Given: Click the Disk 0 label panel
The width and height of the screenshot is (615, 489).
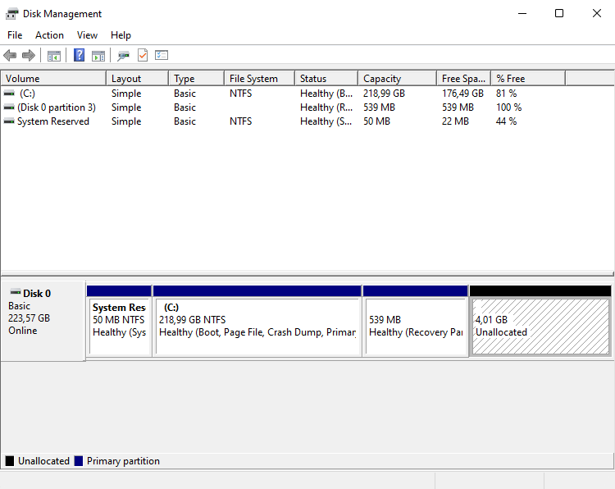Looking at the screenshot, I should pos(43,318).
